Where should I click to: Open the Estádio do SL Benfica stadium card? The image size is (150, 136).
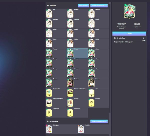point(70,93)
